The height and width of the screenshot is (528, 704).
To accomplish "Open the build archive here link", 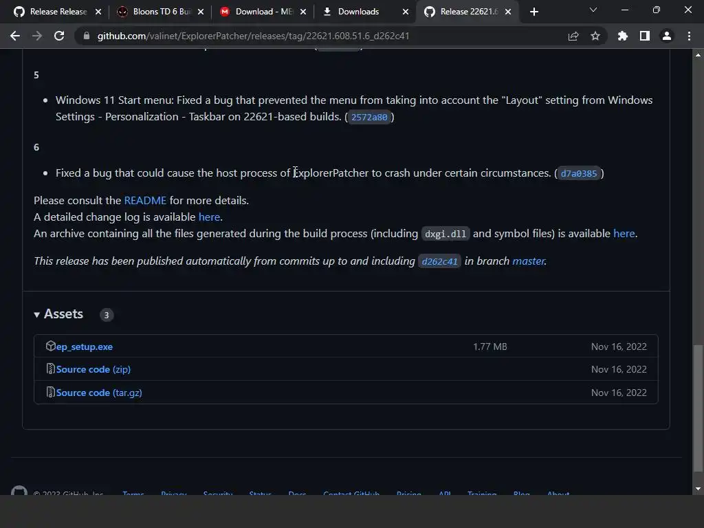I will coord(624,234).
